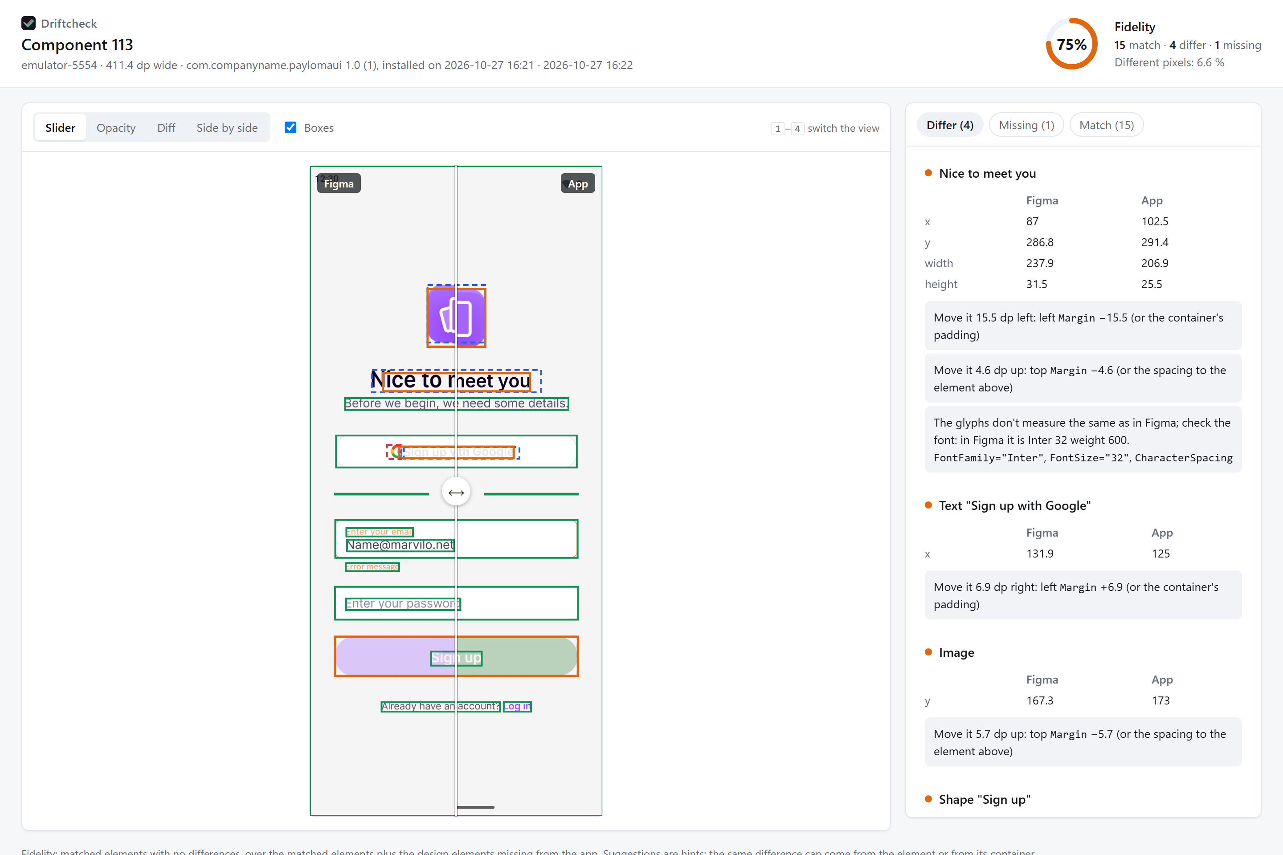Screen dimensions: 1283x855
Task: Click the "Different pixels: 6.6 %" text
Action: pyautogui.click(x=1169, y=63)
